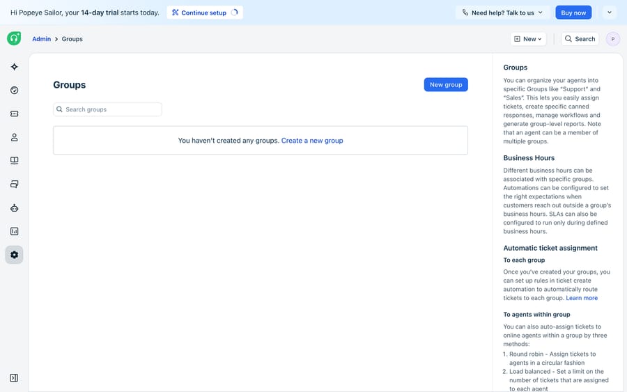Open the Dashboard icon in sidebar

click(x=15, y=91)
